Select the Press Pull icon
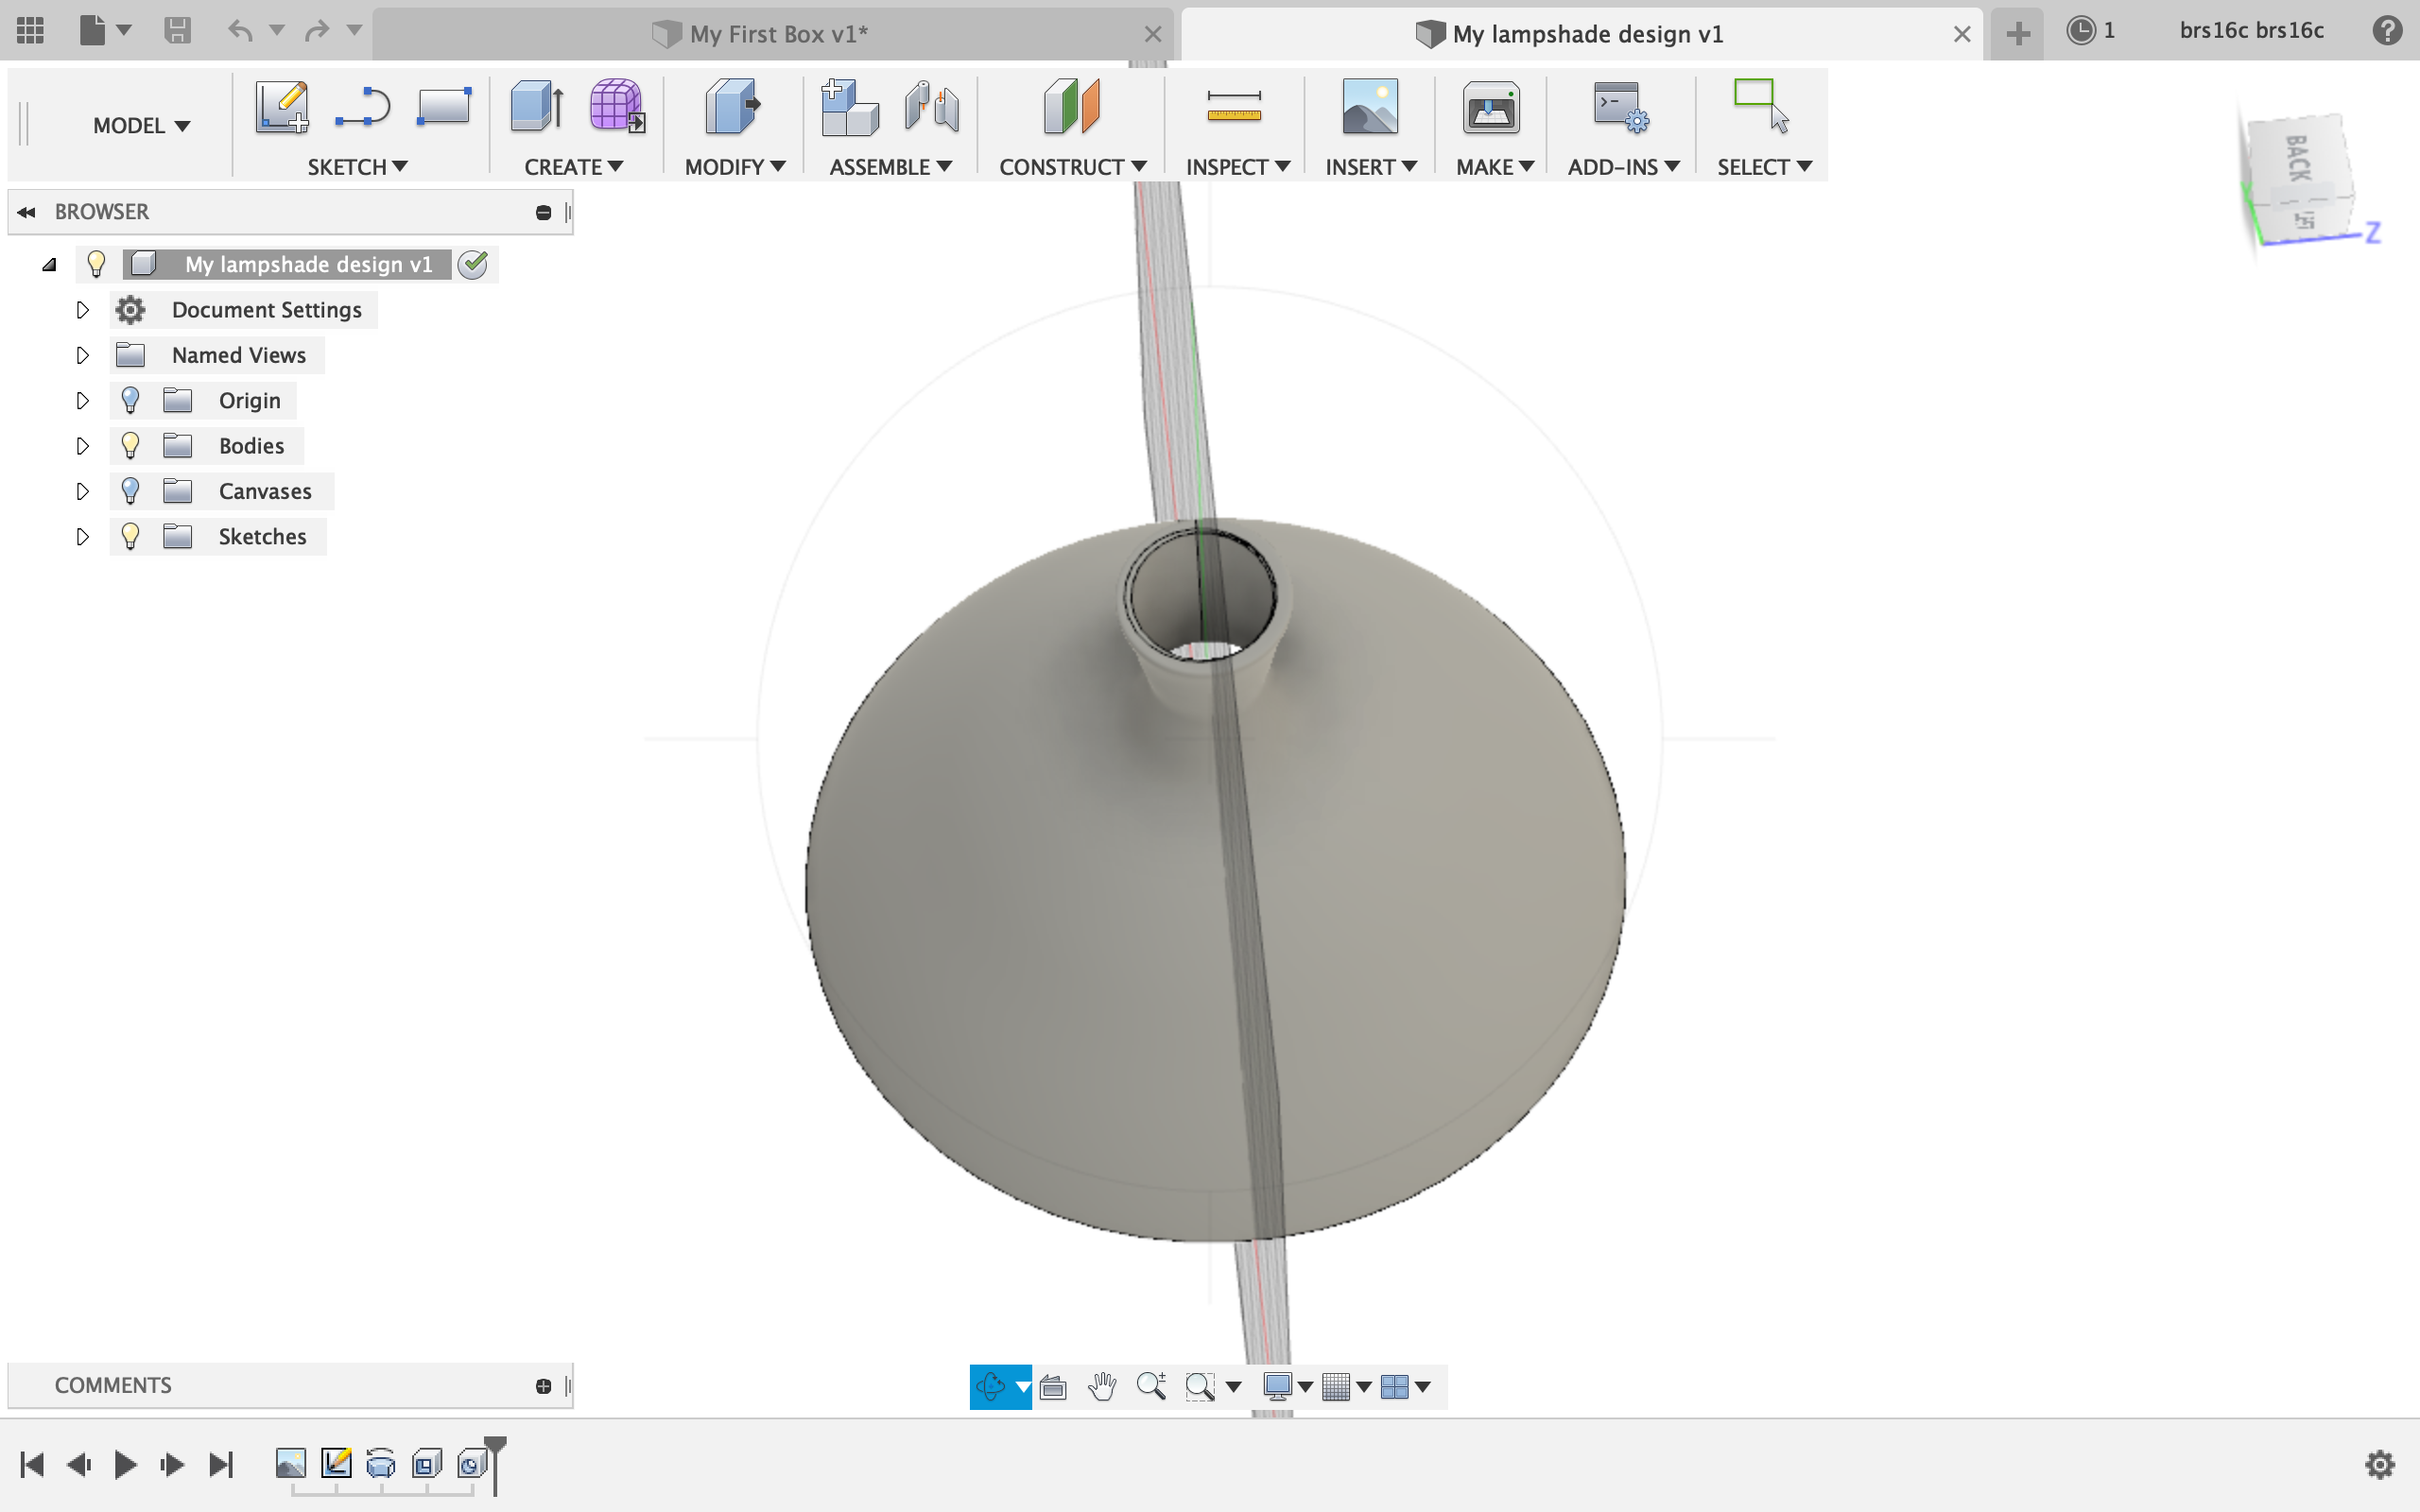This screenshot has width=2420, height=1512. pos(732,107)
